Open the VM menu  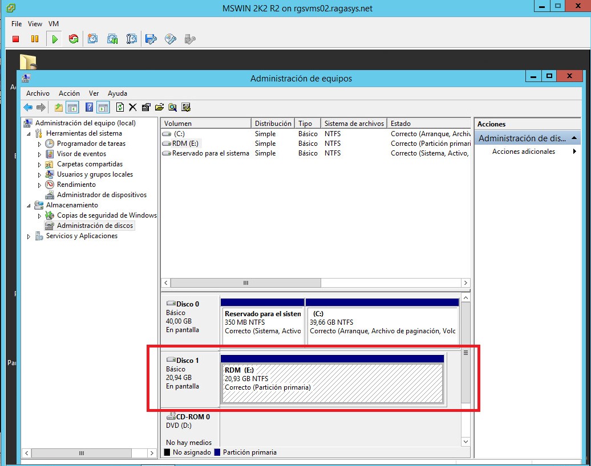click(x=53, y=23)
